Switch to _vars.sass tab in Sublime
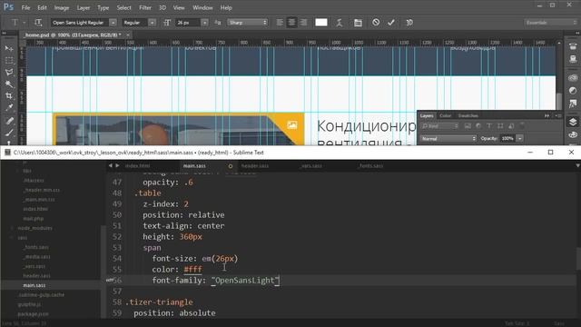Viewport: 581px width, 327px height. click(311, 165)
